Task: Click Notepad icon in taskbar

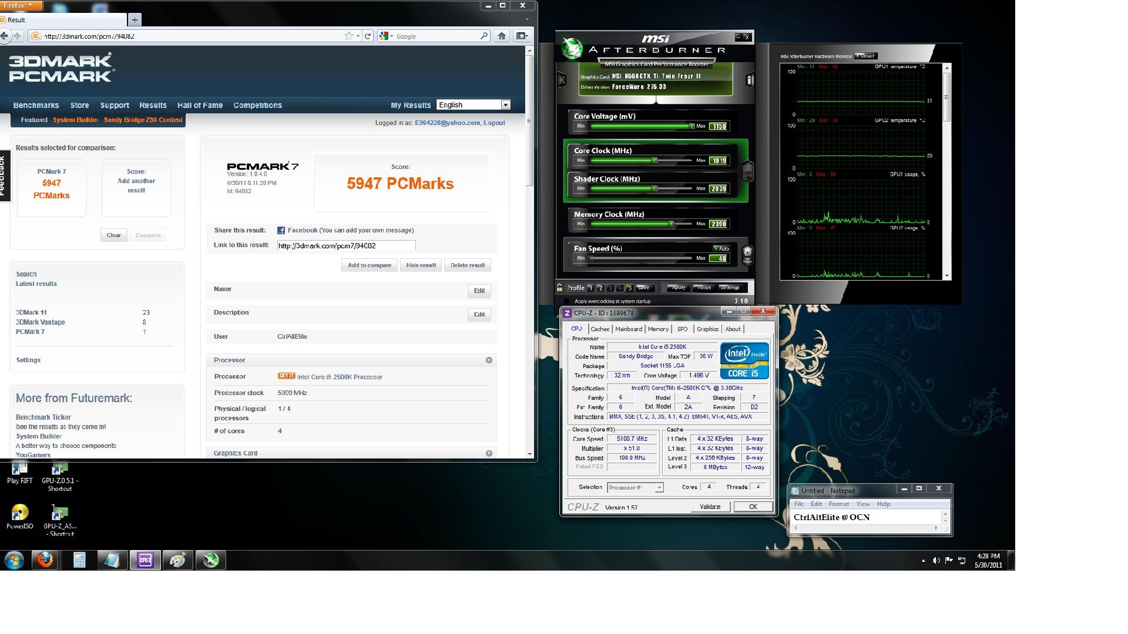Action: [112, 560]
